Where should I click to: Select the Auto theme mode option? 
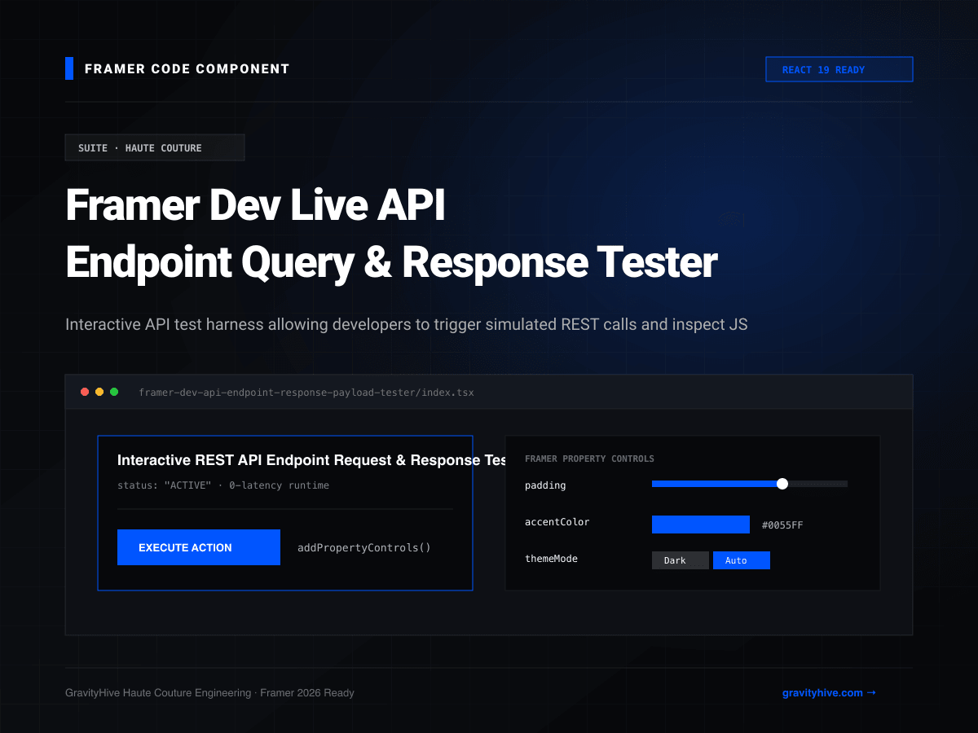pyautogui.click(x=742, y=560)
